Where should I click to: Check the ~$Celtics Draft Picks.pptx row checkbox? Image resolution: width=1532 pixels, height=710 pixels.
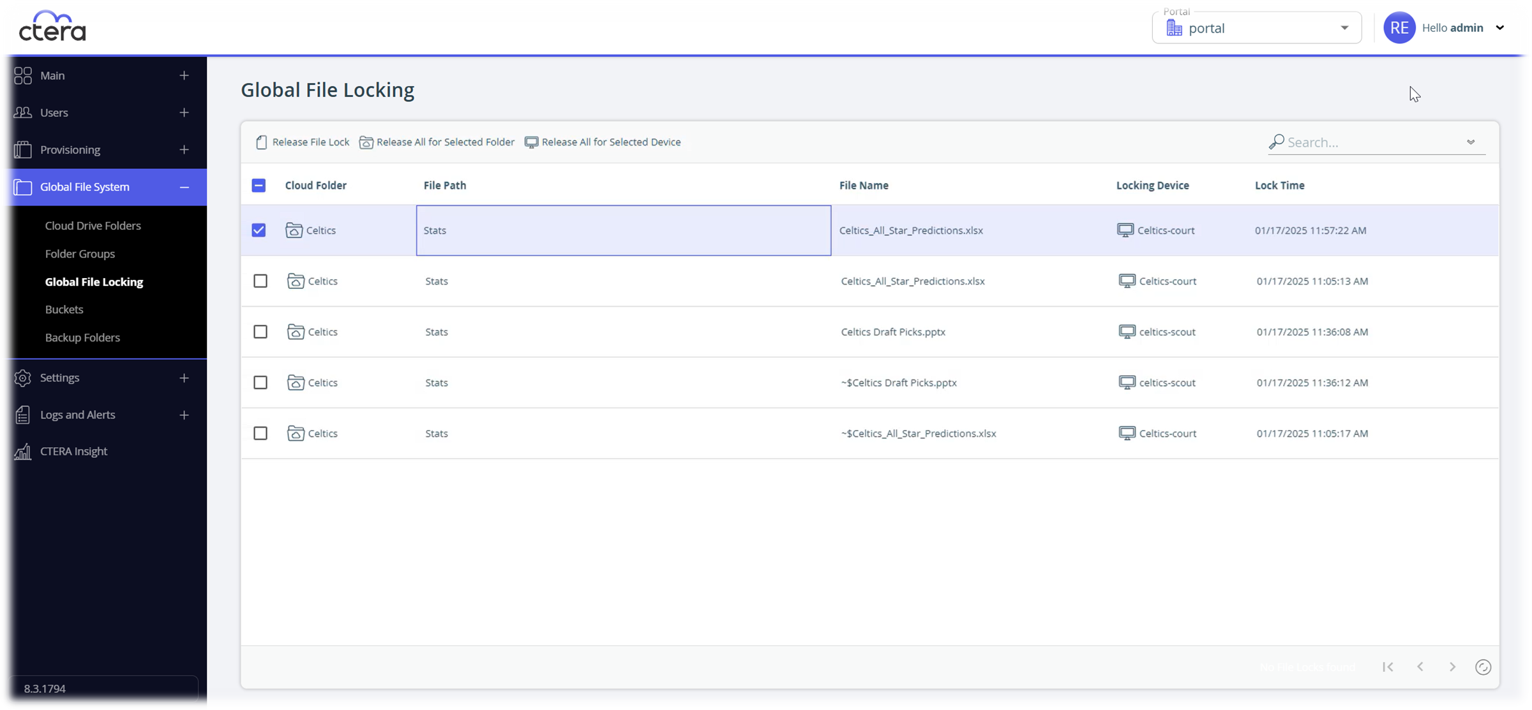(x=260, y=383)
